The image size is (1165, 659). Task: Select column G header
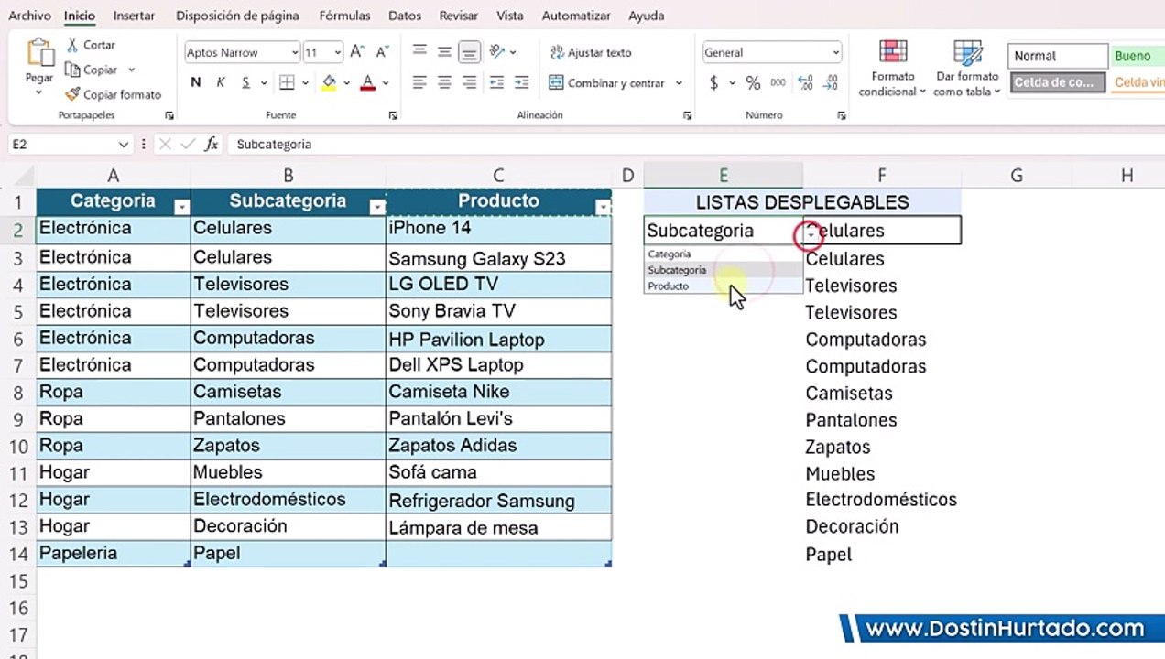pos(1017,176)
